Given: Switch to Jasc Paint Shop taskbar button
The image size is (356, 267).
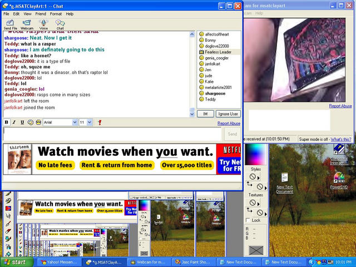Looking at the screenshot, I should click(x=193, y=262).
